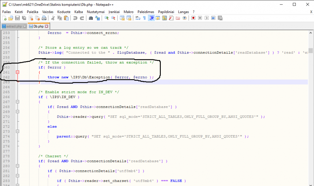The image size is (314, 186).
Task: Open the Papildiniai menu
Action: coord(166,12)
